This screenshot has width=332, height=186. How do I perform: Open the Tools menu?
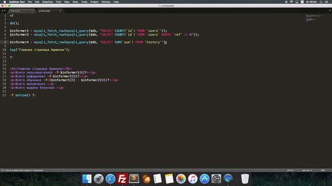pos(84,2)
